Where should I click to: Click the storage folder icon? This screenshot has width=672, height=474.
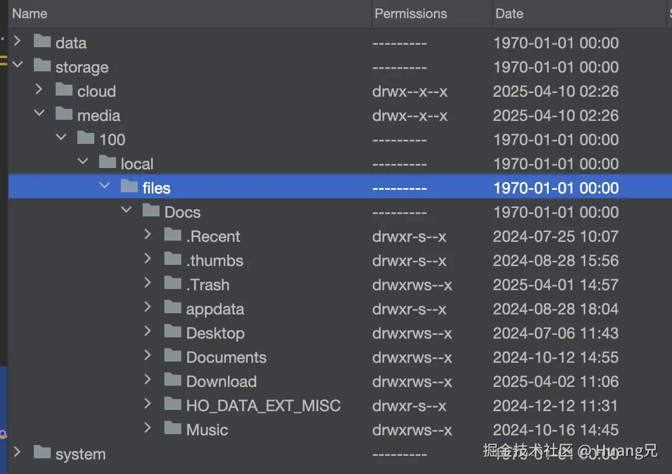point(42,67)
